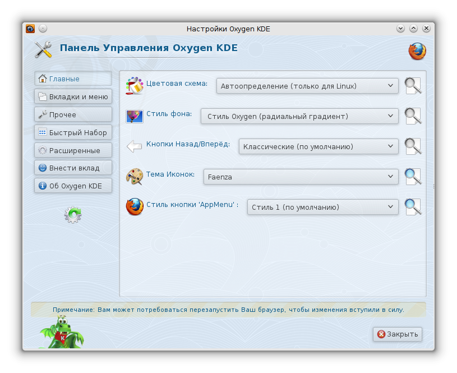Image resolution: width=457 pixels, height=373 pixels.
Task: Go to Быстрый Набор section
Action: point(73,132)
